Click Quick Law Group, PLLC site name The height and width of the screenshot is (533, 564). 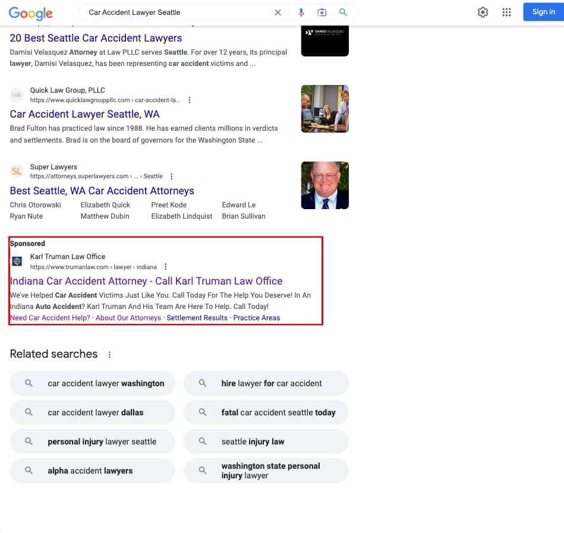pos(68,90)
